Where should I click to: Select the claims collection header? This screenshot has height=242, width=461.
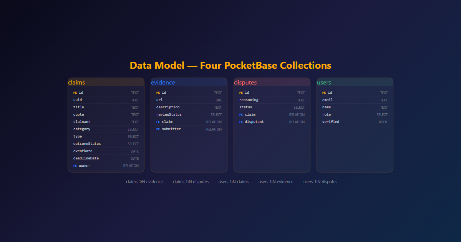coord(106,82)
